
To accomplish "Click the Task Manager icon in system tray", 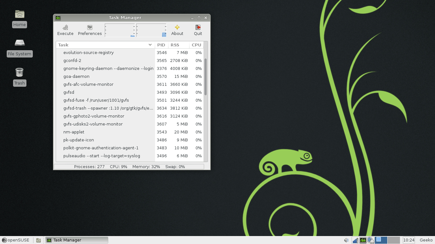I will [x=363, y=240].
